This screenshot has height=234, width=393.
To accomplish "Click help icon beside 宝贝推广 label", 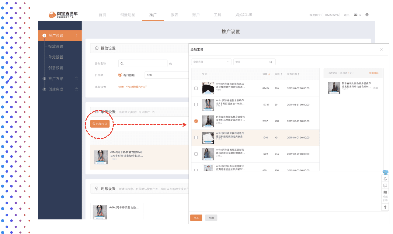I will [153, 112].
